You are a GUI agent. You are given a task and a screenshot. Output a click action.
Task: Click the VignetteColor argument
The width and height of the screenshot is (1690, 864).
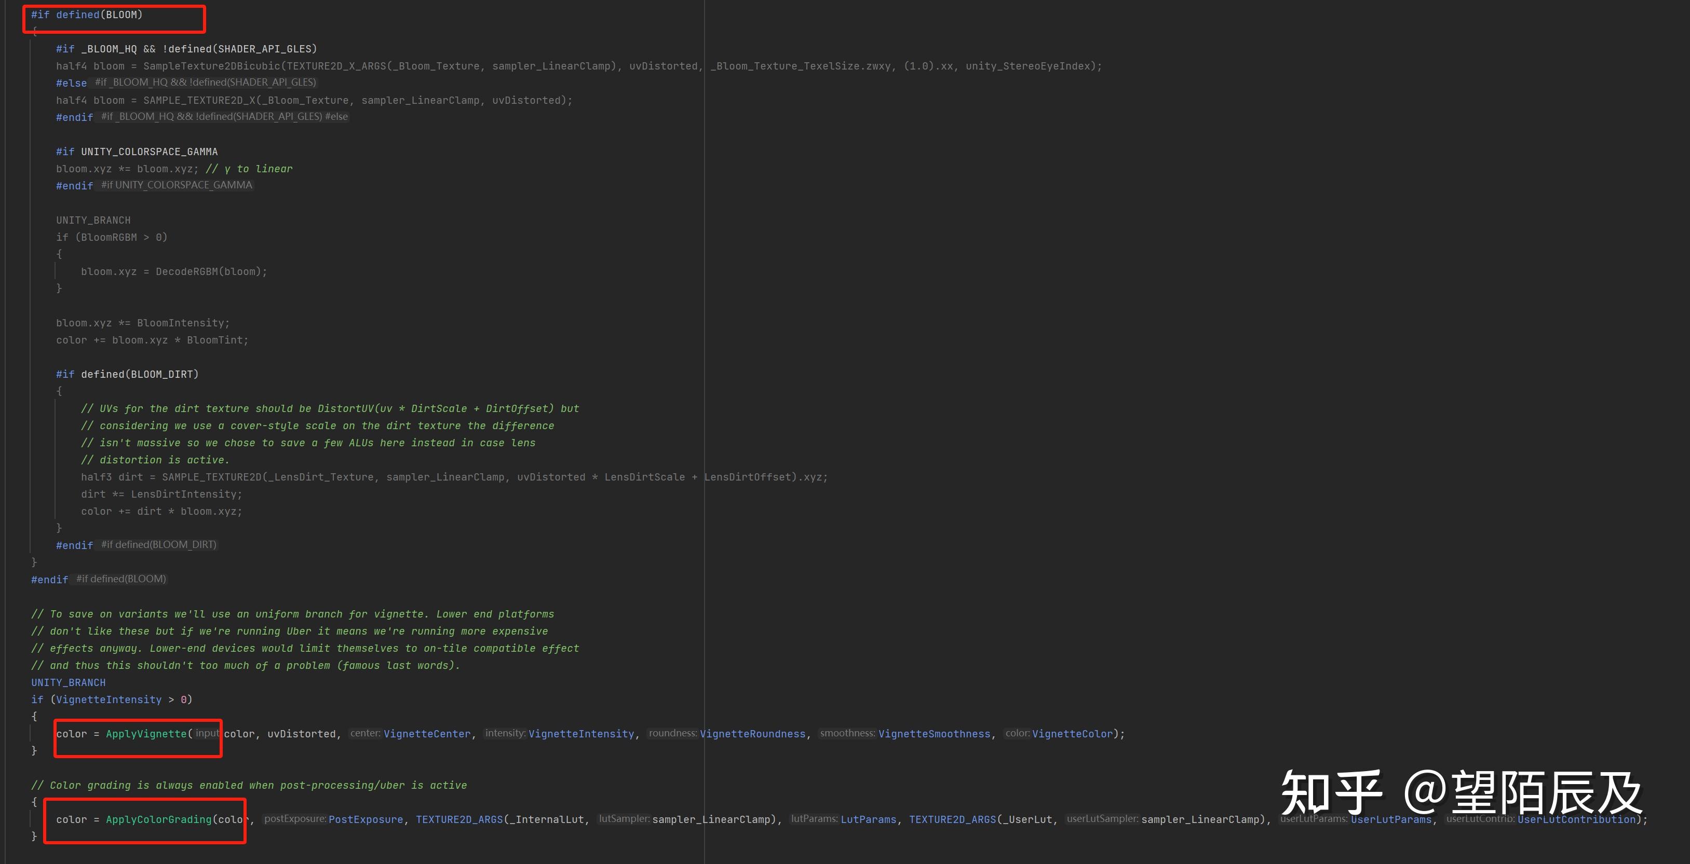(1072, 734)
